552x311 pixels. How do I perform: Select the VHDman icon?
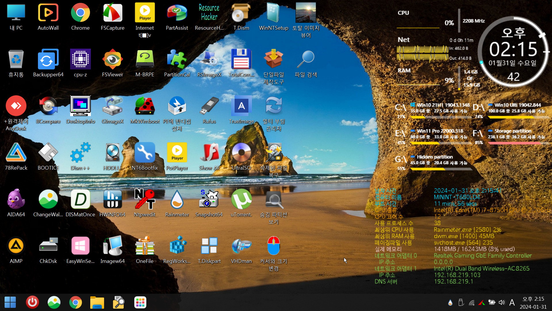[x=241, y=250]
